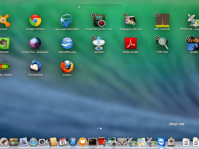Open avast! antivirus in Launchpad
Image resolution: width=199 pixels, height=149 pixels.
pyautogui.click(x=5, y=20)
